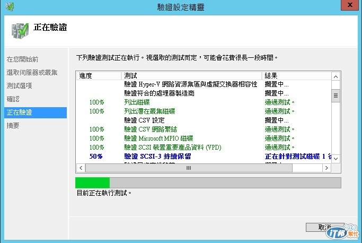
Task: Click the 取消 button
Action: click(x=325, y=227)
